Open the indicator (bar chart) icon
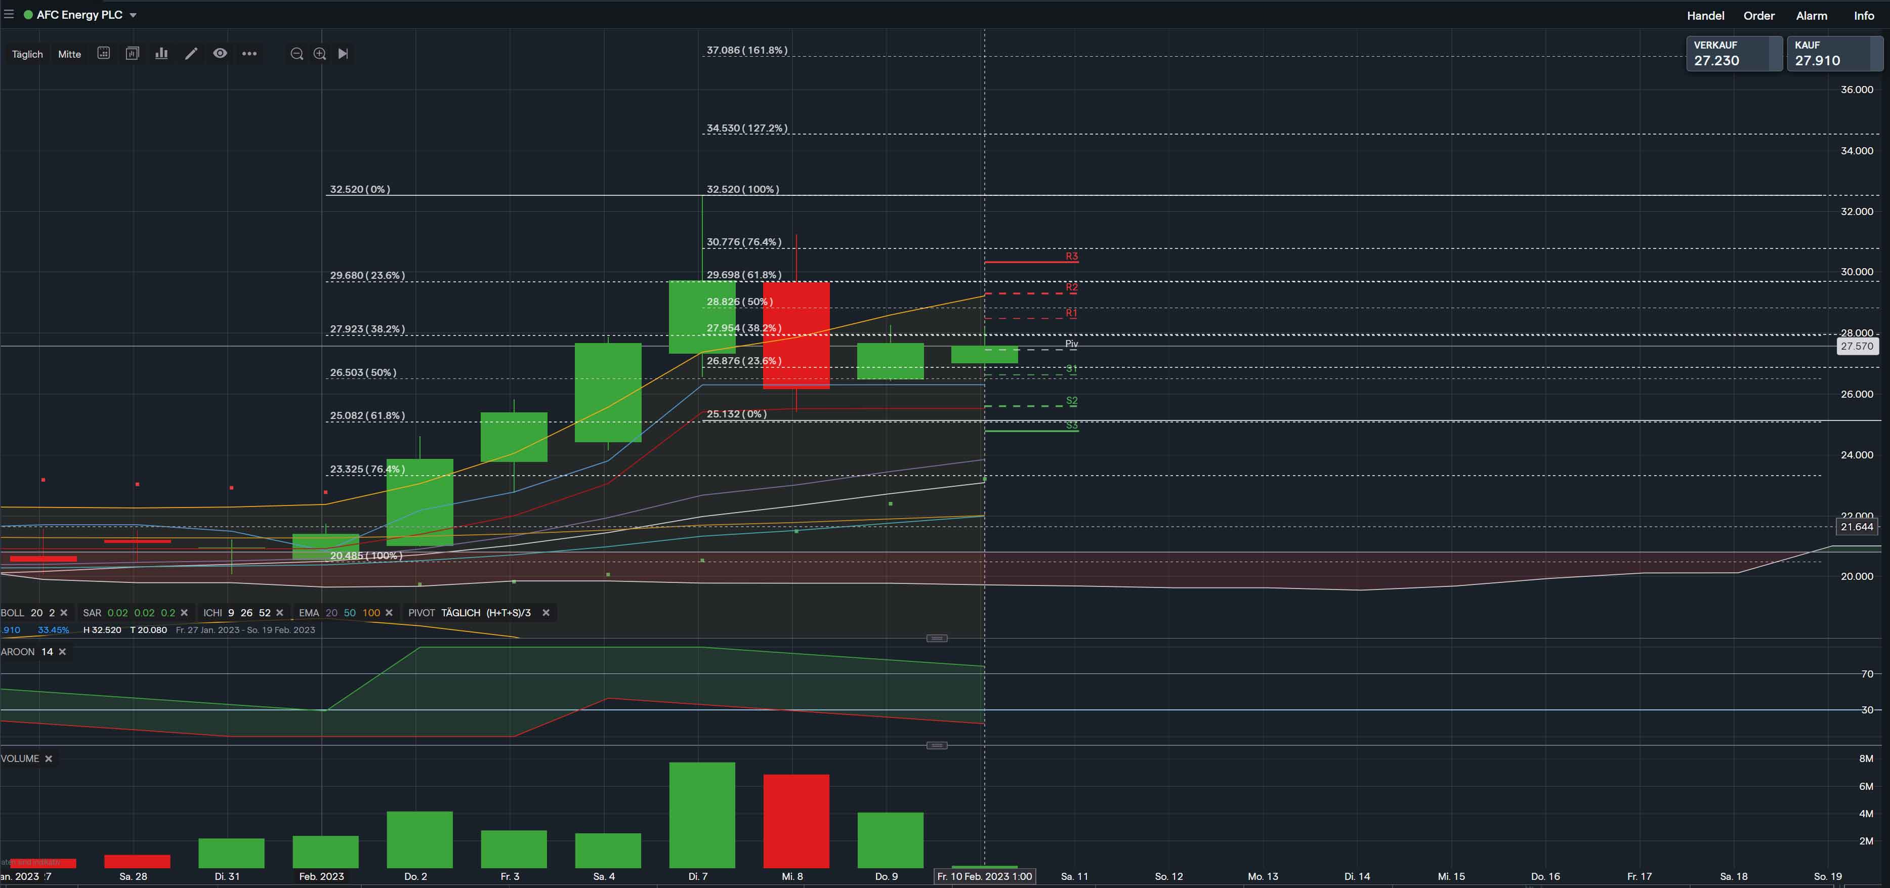1890x888 pixels. pyautogui.click(x=161, y=54)
